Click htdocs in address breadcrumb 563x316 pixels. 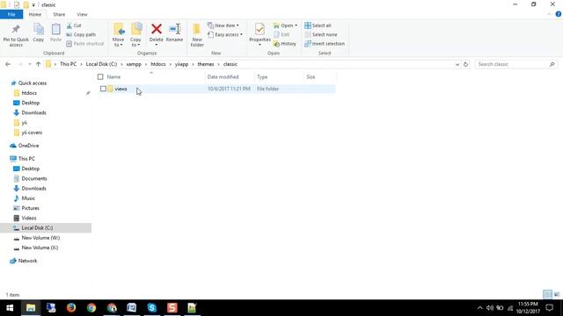tap(158, 64)
